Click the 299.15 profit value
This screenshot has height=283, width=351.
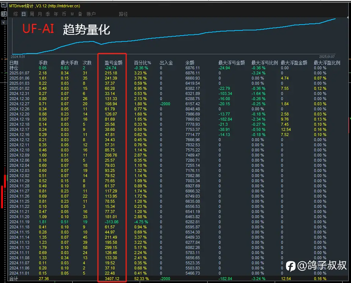111,247
